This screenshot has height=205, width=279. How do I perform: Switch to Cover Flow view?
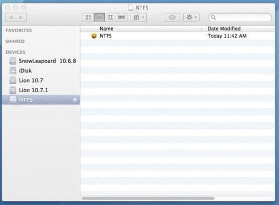(121, 17)
